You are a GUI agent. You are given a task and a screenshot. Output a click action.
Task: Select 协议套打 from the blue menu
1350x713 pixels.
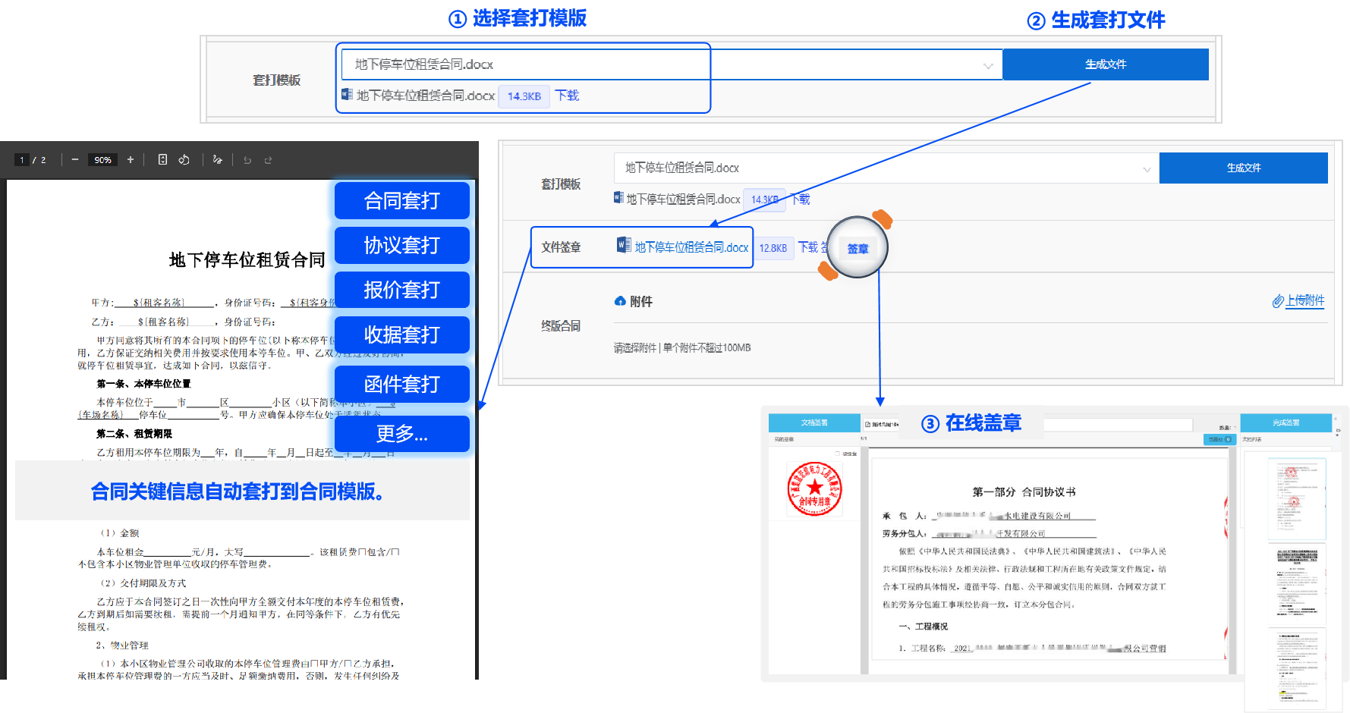click(x=401, y=245)
